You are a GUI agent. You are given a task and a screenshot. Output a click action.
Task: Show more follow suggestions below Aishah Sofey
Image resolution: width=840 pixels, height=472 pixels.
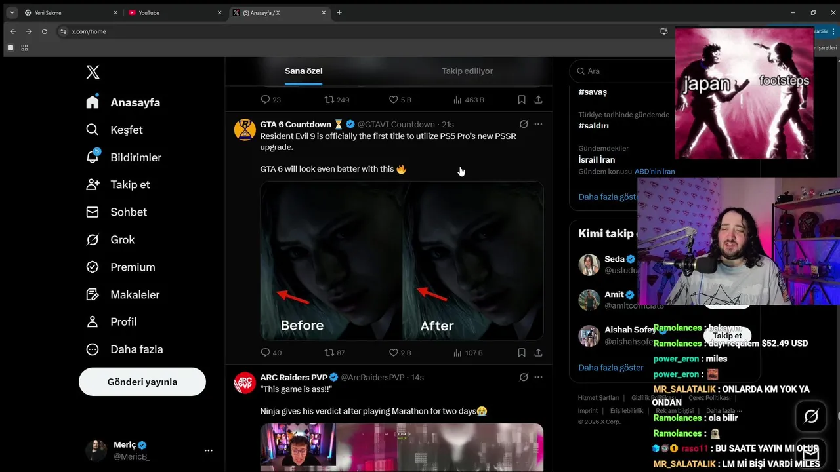click(x=611, y=368)
